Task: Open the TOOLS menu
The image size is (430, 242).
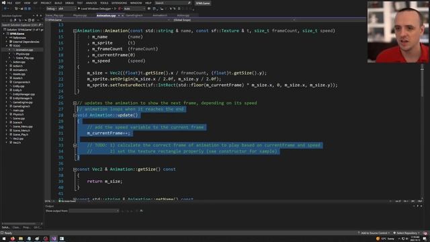Action: tap(104, 3)
